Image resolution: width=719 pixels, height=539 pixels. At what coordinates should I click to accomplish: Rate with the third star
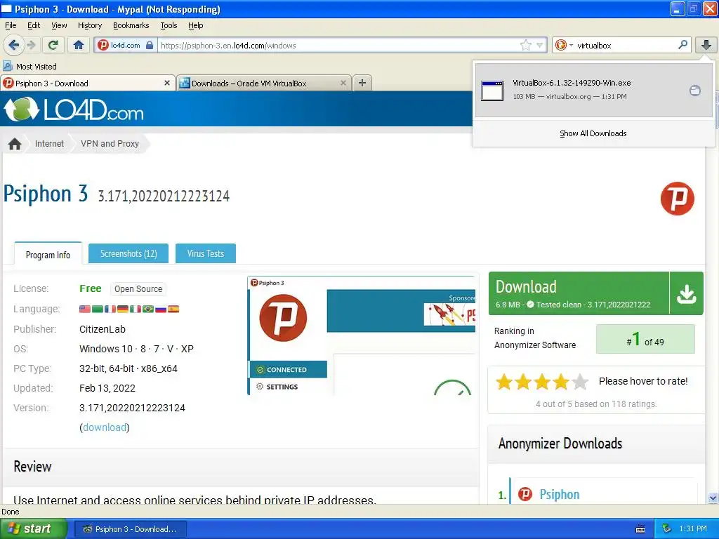542,381
